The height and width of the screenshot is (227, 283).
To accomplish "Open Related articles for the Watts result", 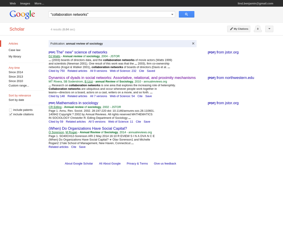I will pos(77,71).
